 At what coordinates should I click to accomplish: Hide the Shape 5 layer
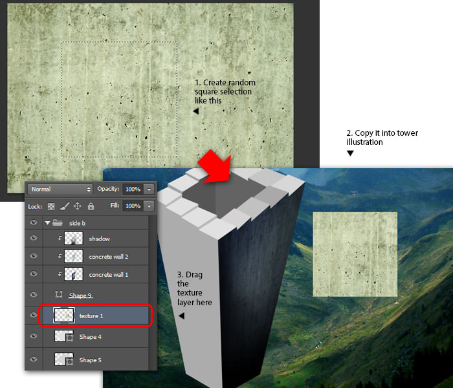[34, 359]
